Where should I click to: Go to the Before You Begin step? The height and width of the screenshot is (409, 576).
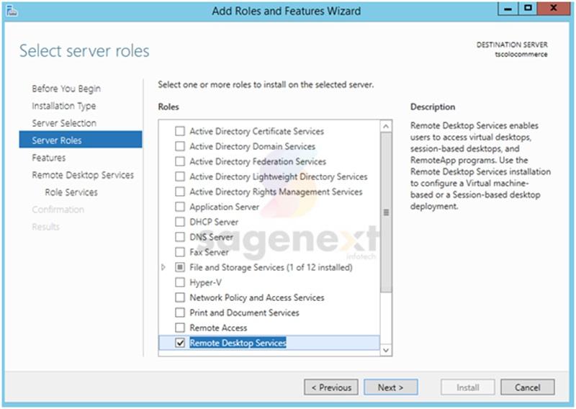66,89
